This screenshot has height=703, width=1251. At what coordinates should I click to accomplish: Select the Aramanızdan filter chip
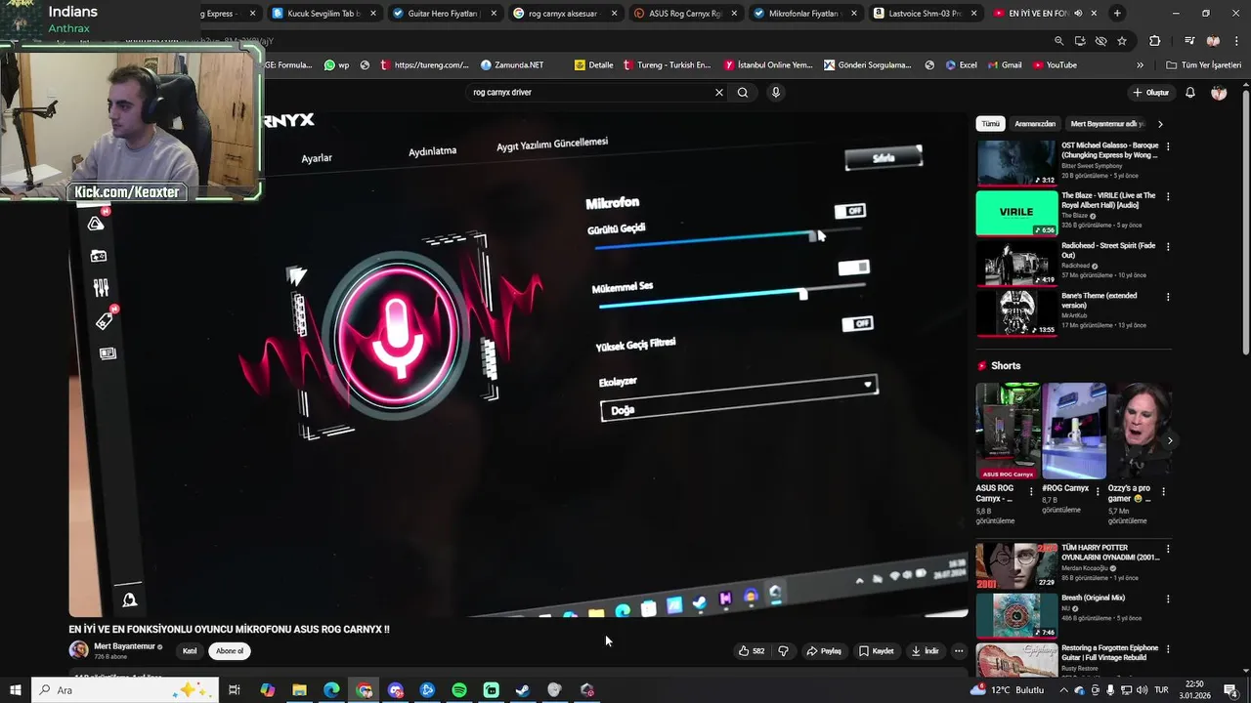pyautogui.click(x=1035, y=124)
